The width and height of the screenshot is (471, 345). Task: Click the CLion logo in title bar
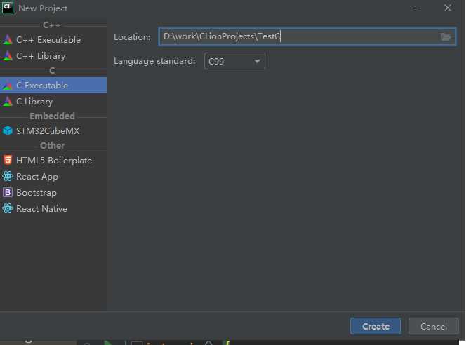[8, 8]
